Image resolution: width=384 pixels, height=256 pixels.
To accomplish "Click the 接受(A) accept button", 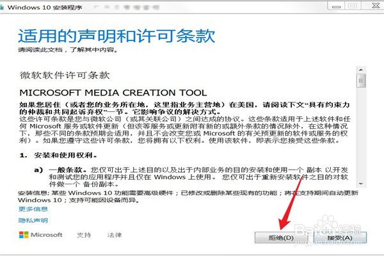I will (340, 237).
